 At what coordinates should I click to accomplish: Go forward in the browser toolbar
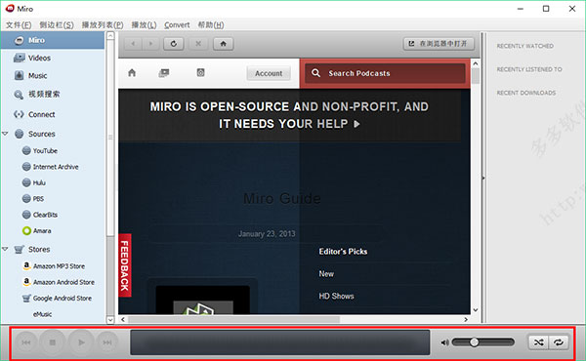click(x=150, y=44)
